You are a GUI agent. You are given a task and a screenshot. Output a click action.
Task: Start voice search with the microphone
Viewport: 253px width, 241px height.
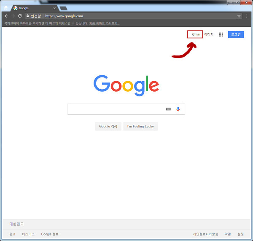coord(178,109)
